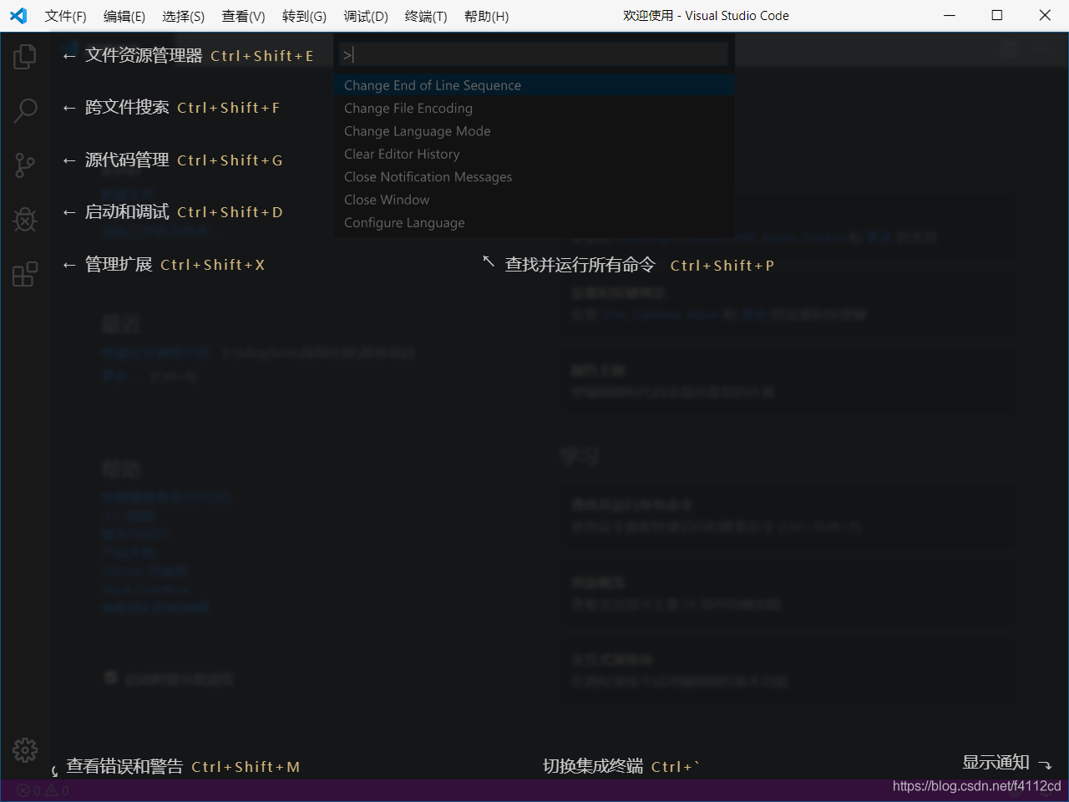Viewport: 1069px width, 802px height.
Task: Select Close Window command in palette
Action: pyautogui.click(x=534, y=200)
